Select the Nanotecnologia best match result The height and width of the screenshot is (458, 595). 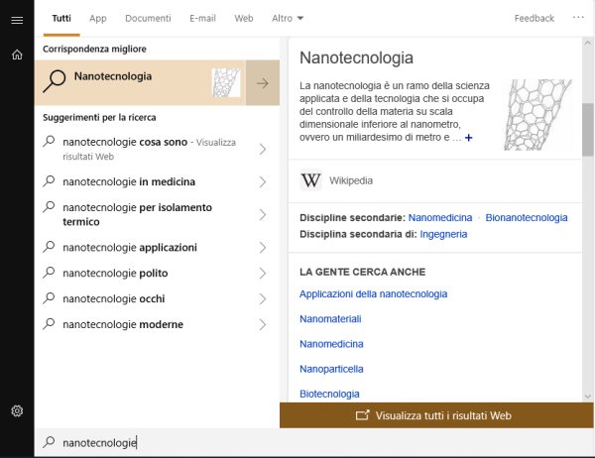click(141, 82)
